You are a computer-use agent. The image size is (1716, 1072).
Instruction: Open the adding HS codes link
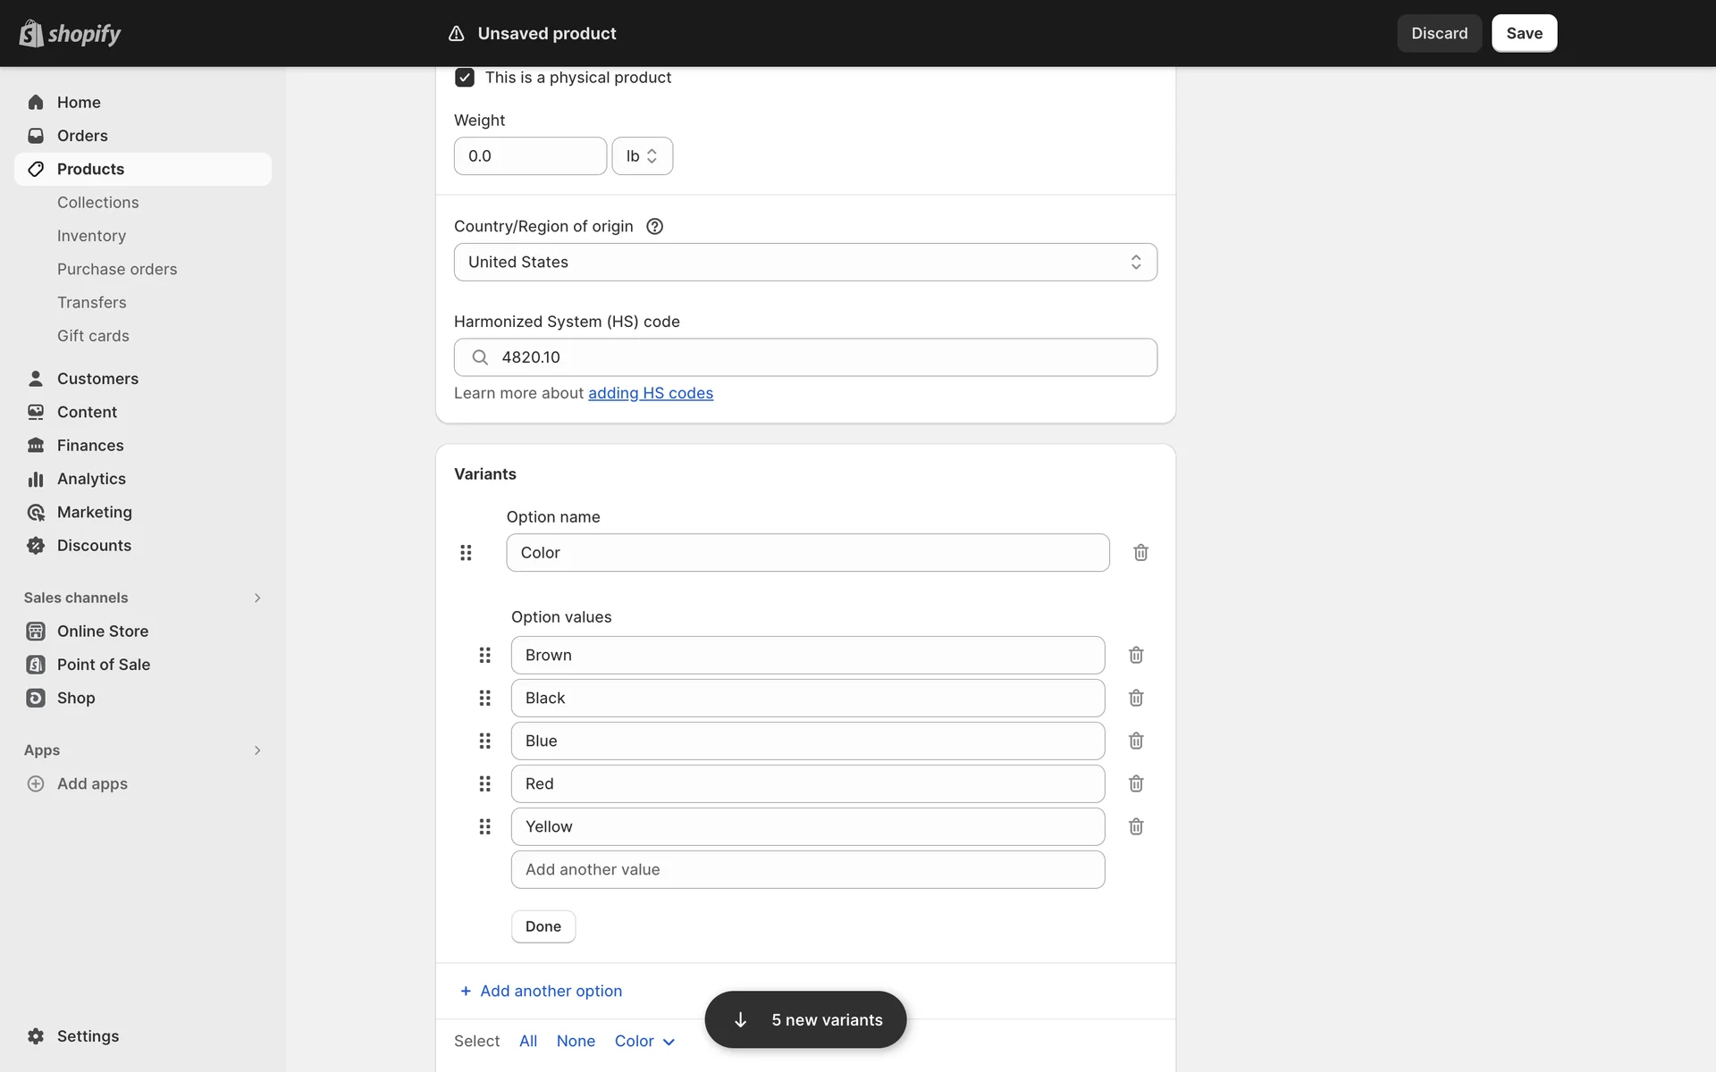click(x=650, y=393)
